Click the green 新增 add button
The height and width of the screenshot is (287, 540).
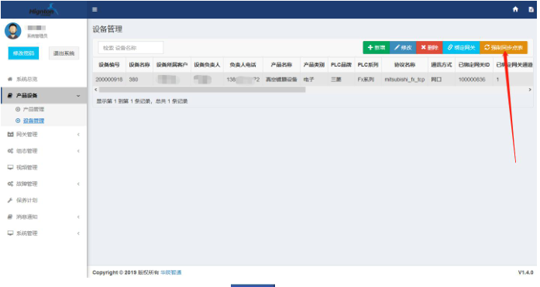376,47
